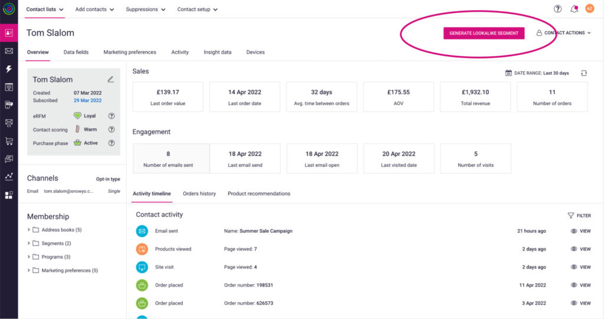Click Generate Lookalike Segment button
The height and width of the screenshot is (319, 604).
[484, 33]
